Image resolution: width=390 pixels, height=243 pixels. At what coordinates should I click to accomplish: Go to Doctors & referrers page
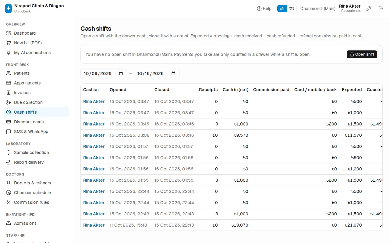(x=37, y=183)
